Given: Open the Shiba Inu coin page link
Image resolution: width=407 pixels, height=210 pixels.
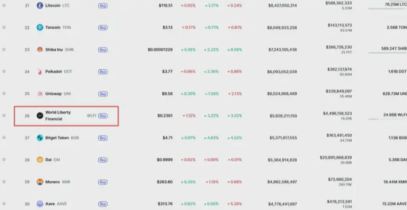Looking at the screenshot, I should (59, 49).
